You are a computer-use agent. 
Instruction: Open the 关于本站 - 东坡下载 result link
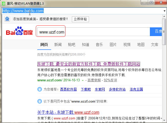coord(68,112)
